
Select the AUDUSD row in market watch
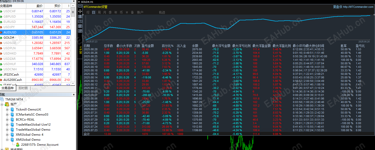35,32
